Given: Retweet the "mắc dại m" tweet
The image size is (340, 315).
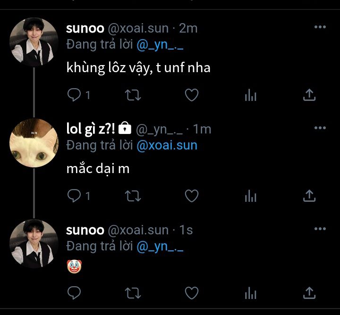Looking at the screenshot, I should point(133,196).
